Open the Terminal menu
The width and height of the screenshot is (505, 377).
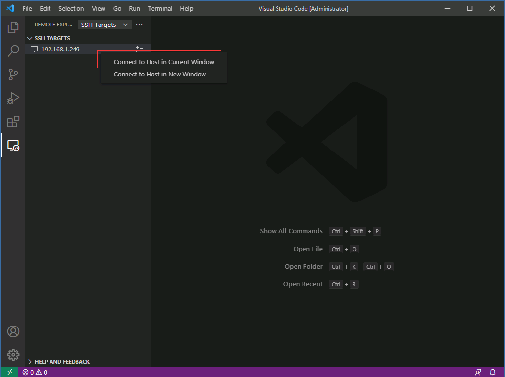[160, 9]
